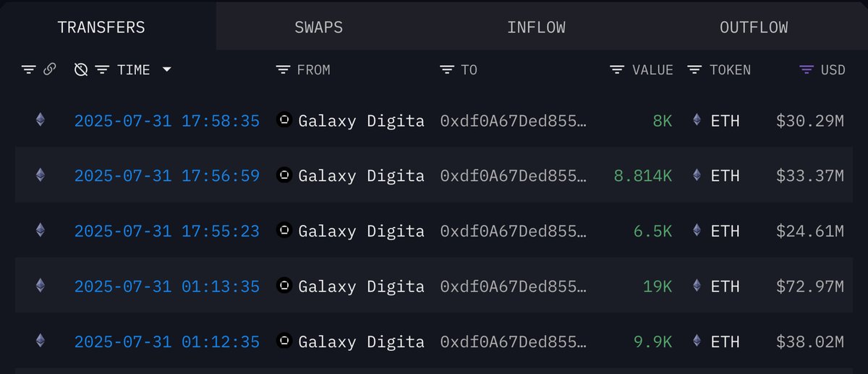The height and width of the screenshot is (374, 868).
Task: Open the 2025-07-31 01:13:35 transaction link
Action: 167,286
